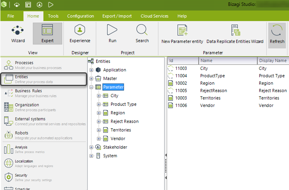Open the Search tool in ribbon
This screenshot has height=190, width=289.
click(x=142, y=34)
